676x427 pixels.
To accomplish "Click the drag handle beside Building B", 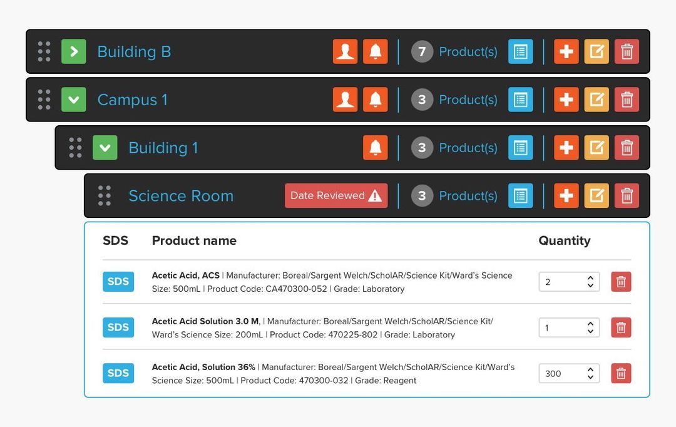I will point(43,51).
